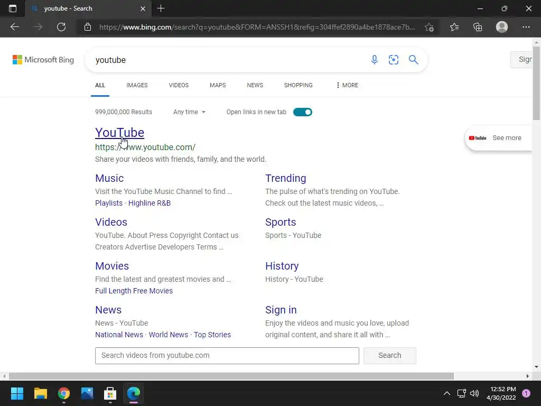Click the volume speaker tray icon
The height and width of the screenshot is (406, 541).
pyautogui.click(x=474, y=393)
